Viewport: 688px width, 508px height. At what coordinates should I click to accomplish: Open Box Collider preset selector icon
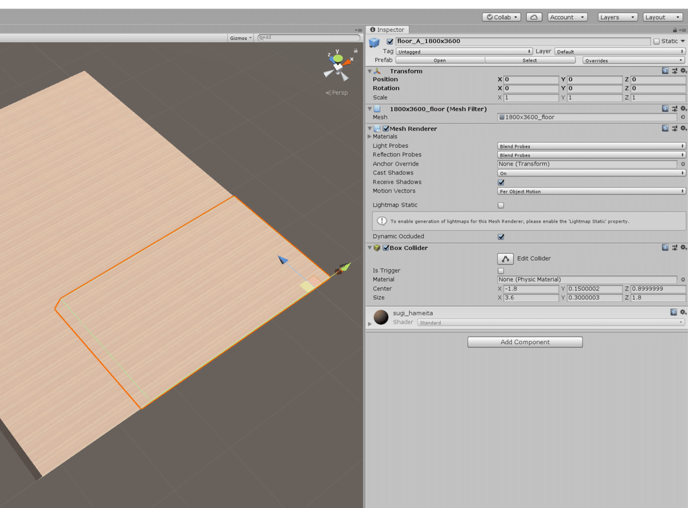675,248
